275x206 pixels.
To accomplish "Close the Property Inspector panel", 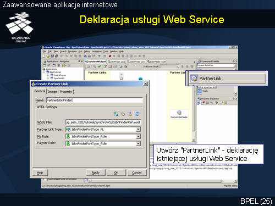I will 236,99.
